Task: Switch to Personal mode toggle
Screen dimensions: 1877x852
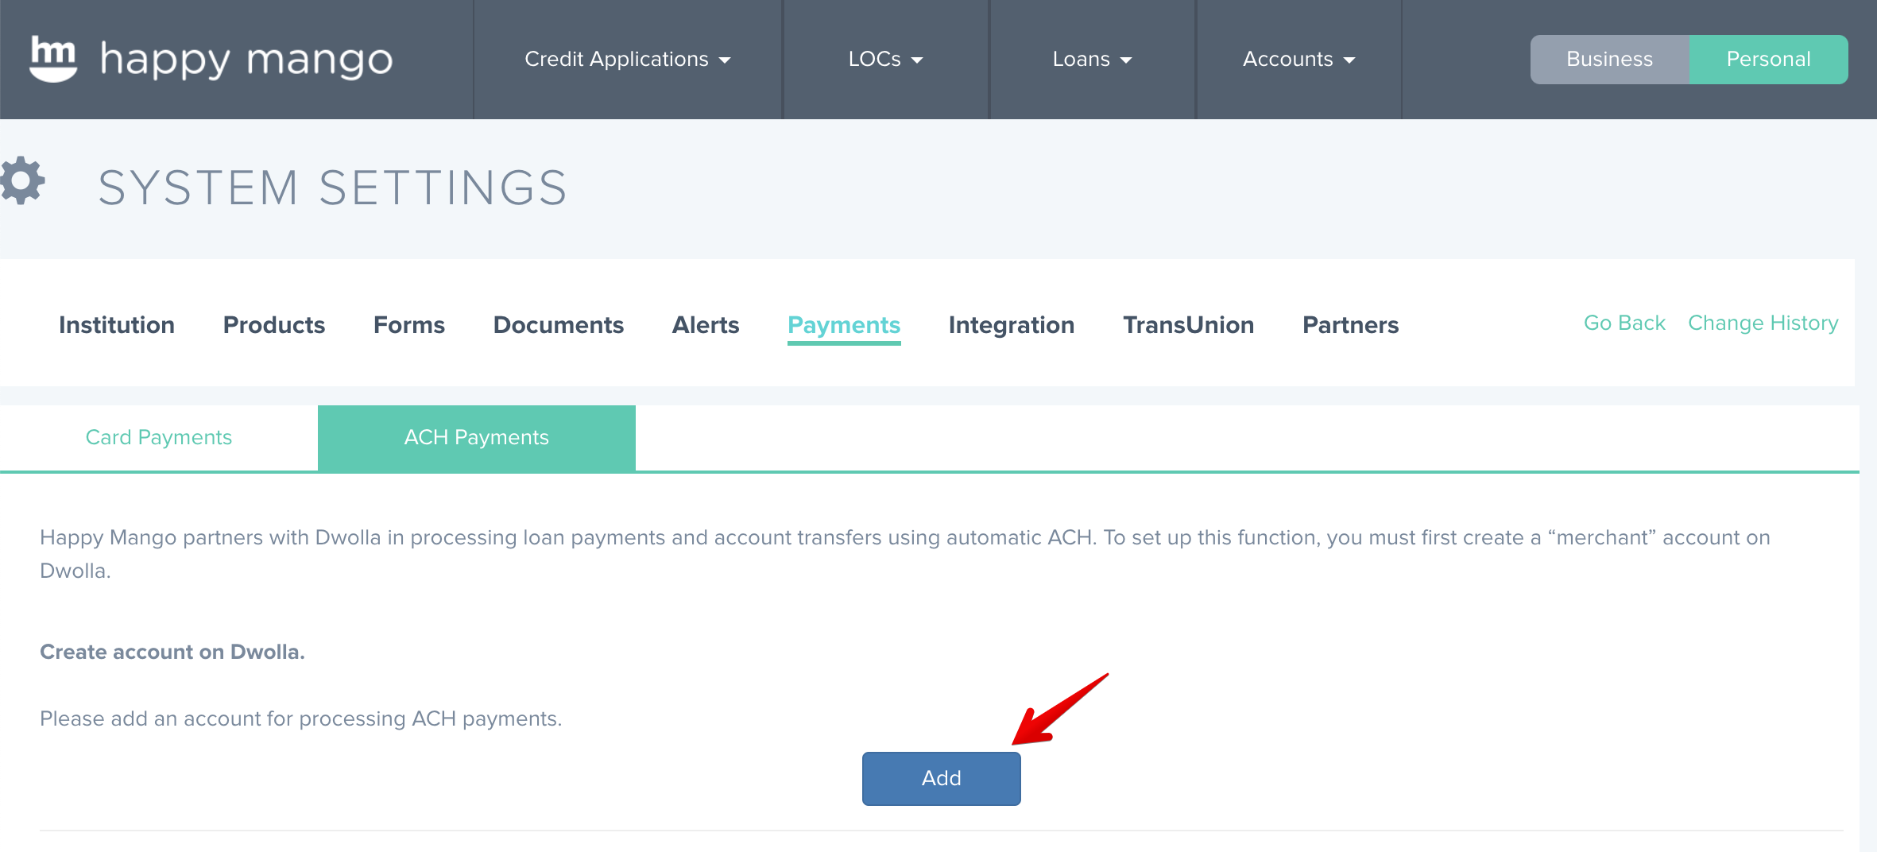Action: [1768, 60]
